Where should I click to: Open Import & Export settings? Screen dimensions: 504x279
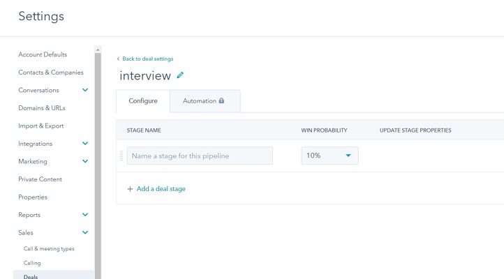40,126
